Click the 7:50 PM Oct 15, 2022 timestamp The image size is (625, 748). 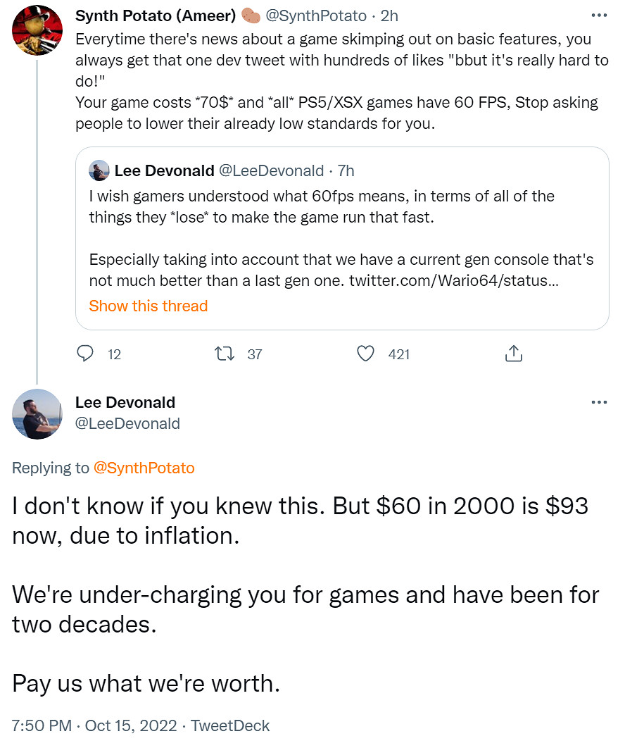pyautogui.click(x=94, y=725)
